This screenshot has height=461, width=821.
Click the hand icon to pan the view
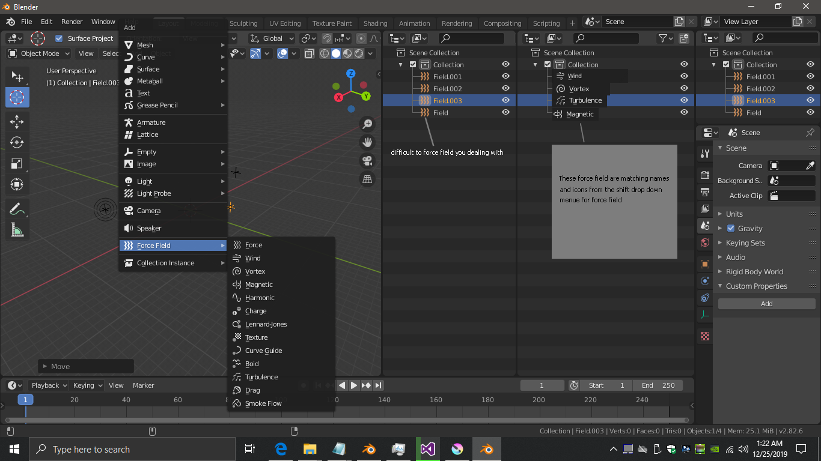[367, 142]
